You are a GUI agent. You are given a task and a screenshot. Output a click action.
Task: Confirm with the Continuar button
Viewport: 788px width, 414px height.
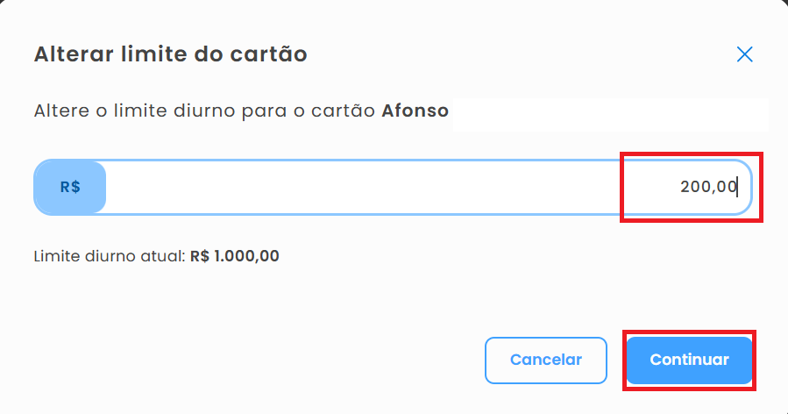tap(689, 360)
